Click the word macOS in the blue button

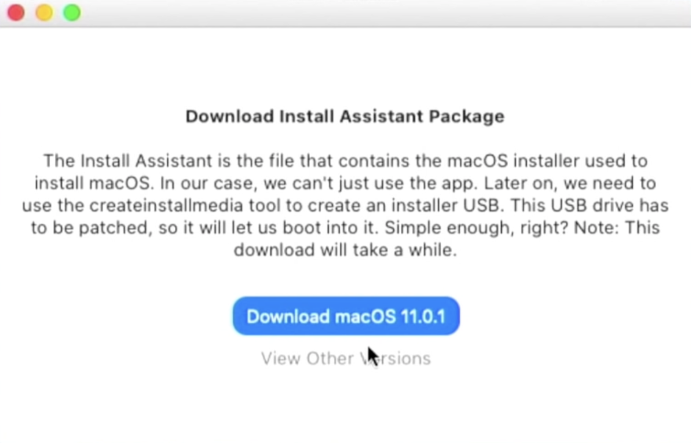365,317
